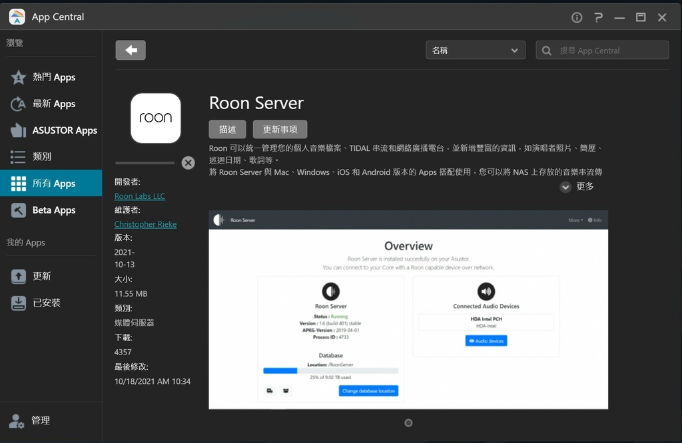Click the Roon Server title text

(x=256, y=103)
